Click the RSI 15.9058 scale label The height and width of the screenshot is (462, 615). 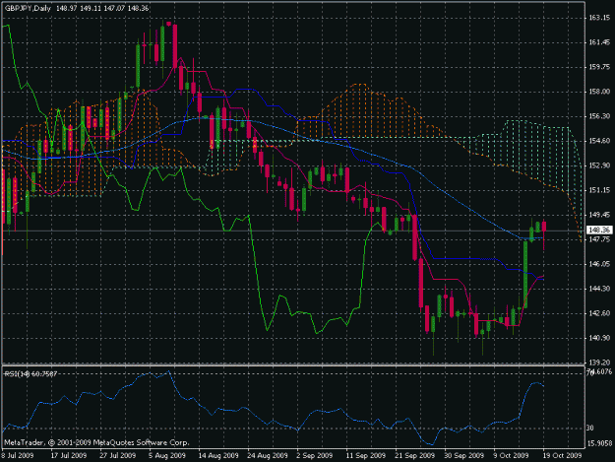[x=599, y=443]
